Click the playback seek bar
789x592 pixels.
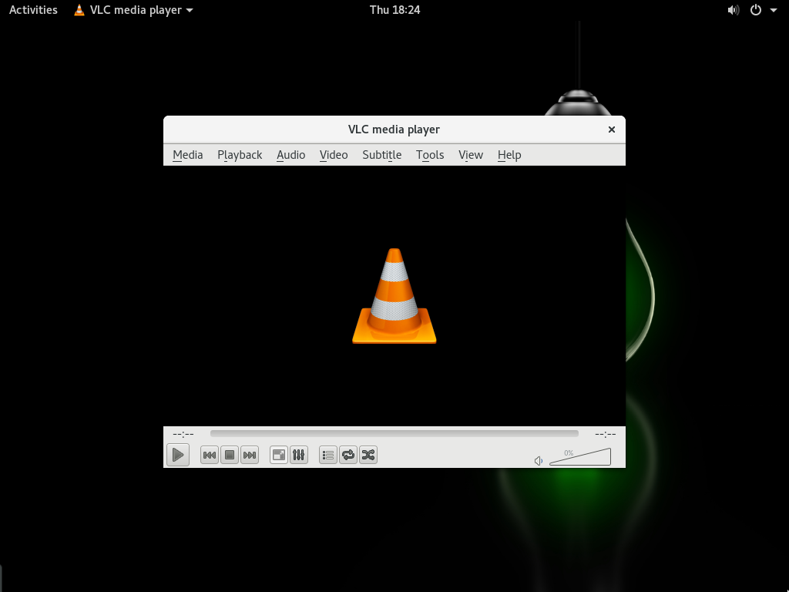pyautogui.click(x=394, y=434)
